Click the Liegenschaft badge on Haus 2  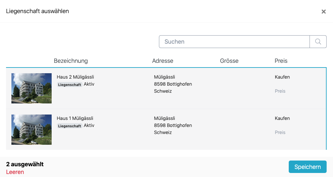click(69, 85)
